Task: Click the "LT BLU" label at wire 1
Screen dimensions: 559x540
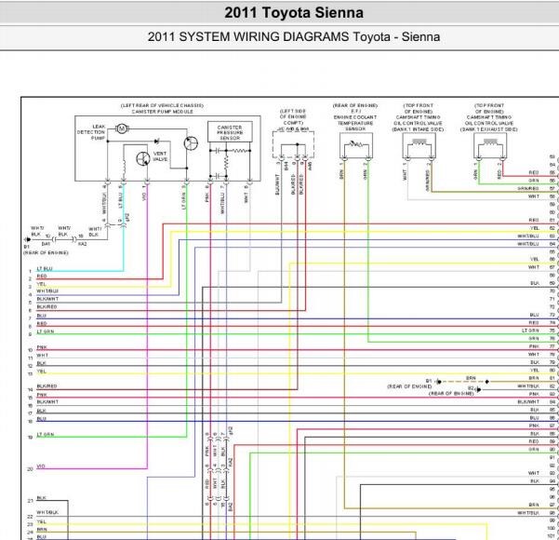Action: (x=45, y=268)
